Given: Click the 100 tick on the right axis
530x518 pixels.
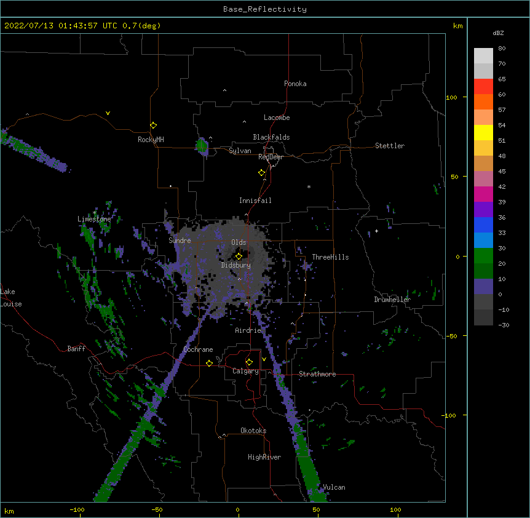Looking at the screenshot, I should pyautogui.click(x=451, y=97).
